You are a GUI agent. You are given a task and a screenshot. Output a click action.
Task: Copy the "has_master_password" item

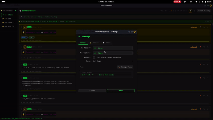pos(204,95)
